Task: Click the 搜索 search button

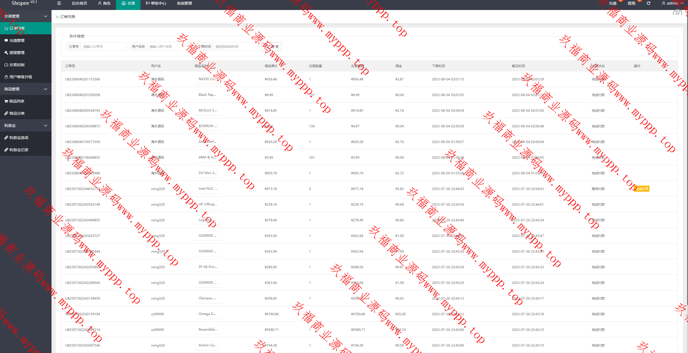Action: pyautogui.click(x=272, y=46)
